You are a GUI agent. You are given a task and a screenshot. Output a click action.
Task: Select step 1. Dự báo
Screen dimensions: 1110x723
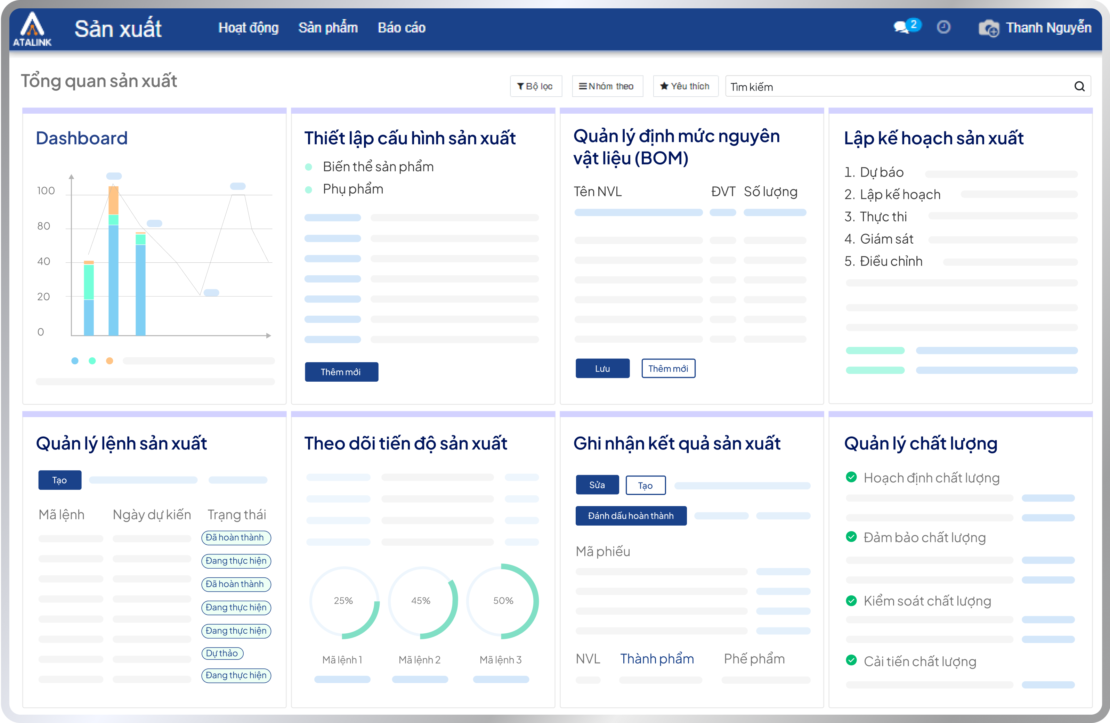(x=874, y=172)
